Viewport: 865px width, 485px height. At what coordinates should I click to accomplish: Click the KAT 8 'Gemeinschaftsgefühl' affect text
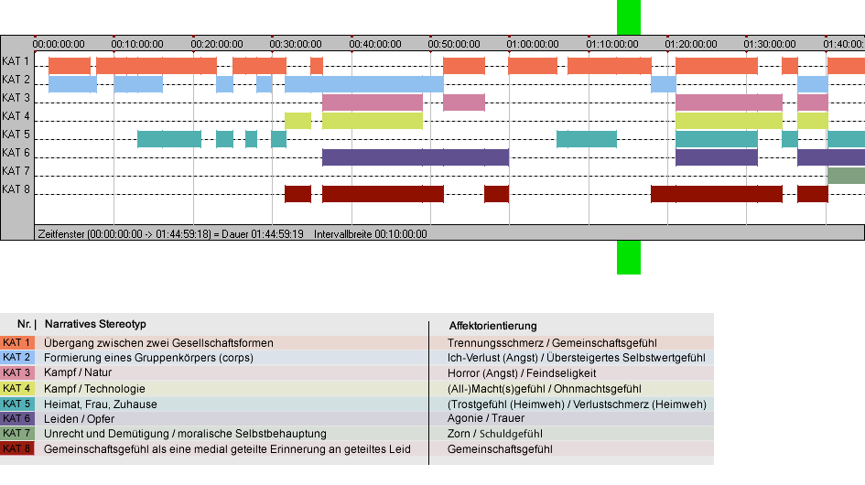pos(500,449)
